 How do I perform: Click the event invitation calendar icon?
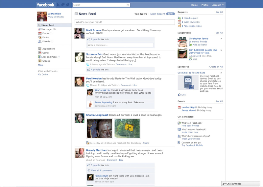point(179,22)
